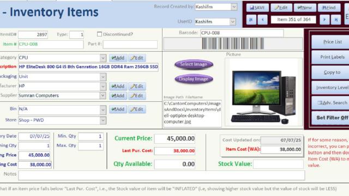Open the Supplier Sumran Computers dropdown
The image size is (349, 196).
[103, 96]
